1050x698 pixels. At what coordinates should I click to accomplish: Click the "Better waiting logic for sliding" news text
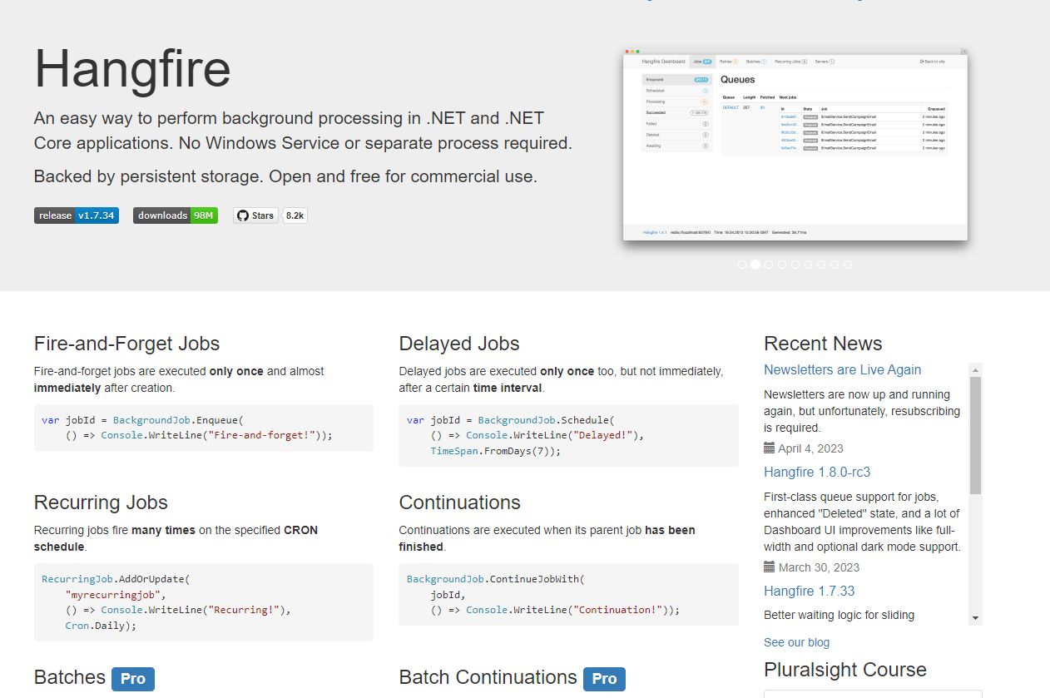coord(839,615)
